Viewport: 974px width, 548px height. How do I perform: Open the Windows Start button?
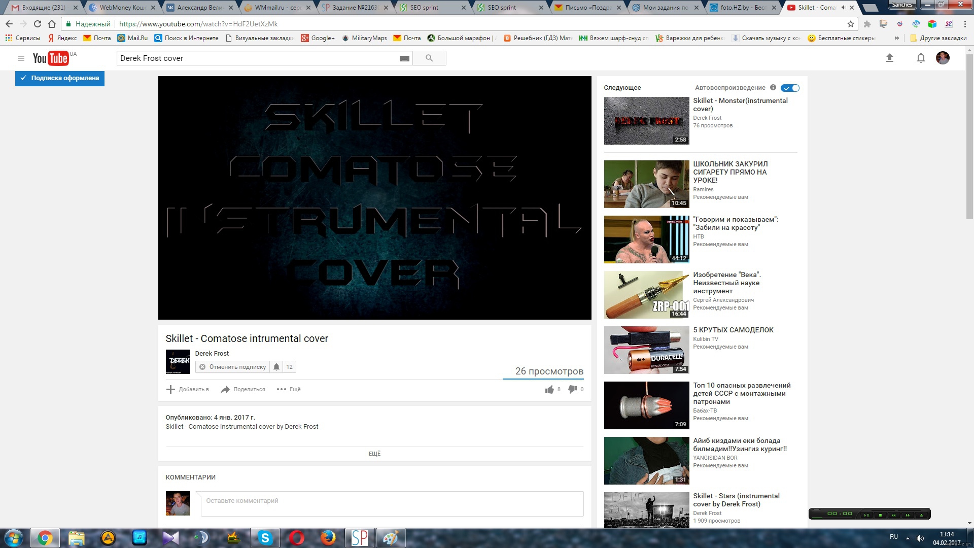pos(14,538)
